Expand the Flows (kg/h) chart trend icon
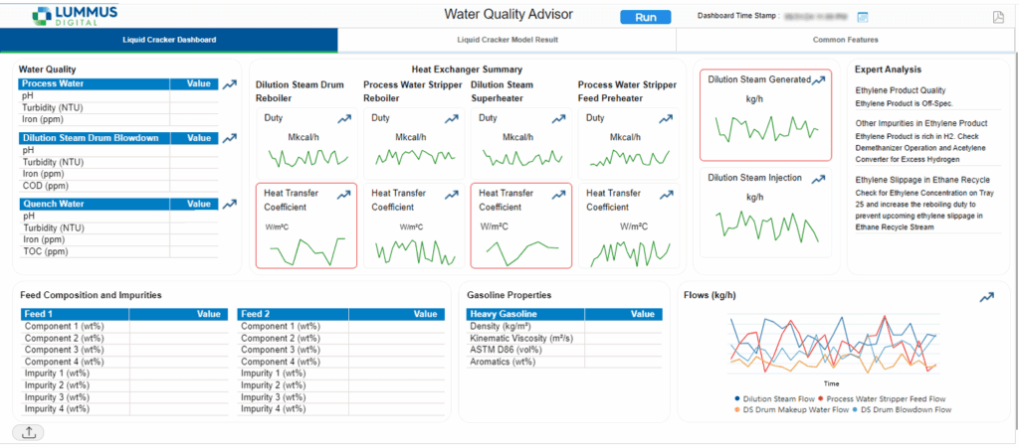 click(986, 297)
